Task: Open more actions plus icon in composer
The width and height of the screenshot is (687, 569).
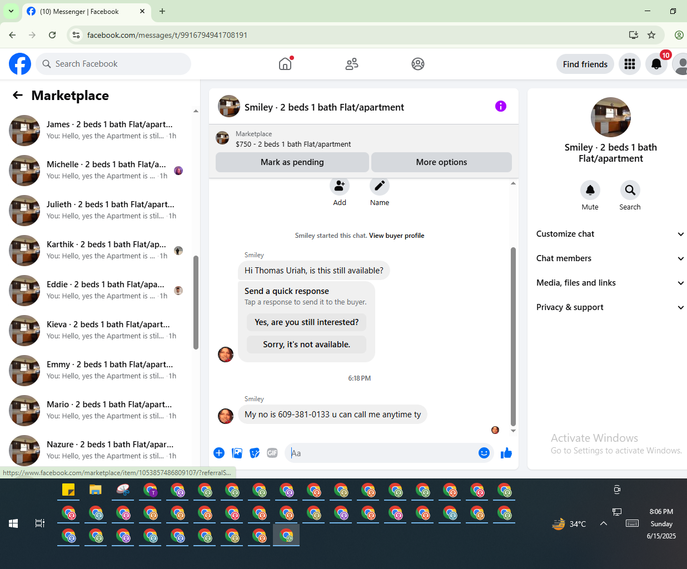Action: click(219, 453)
